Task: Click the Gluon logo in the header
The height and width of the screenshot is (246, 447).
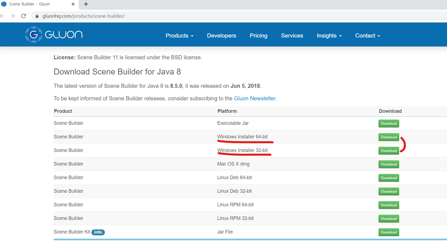Action: [x=54, y=35]
